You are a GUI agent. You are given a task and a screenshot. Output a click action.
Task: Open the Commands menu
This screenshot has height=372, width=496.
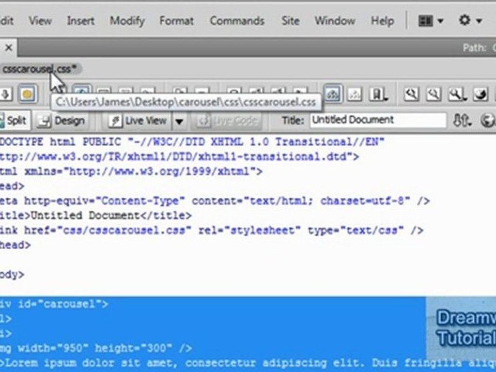[237, 21]
